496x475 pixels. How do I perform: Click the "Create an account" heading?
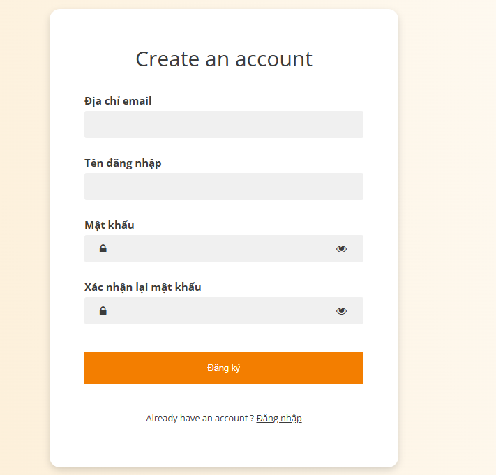[224, 59]
